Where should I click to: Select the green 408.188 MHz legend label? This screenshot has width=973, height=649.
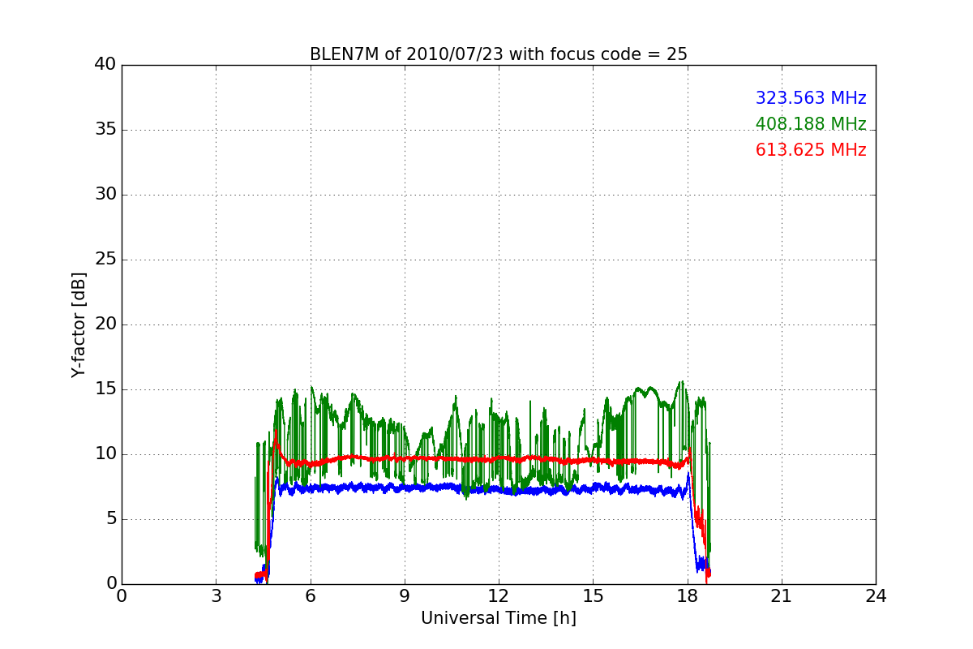(811, 124)
